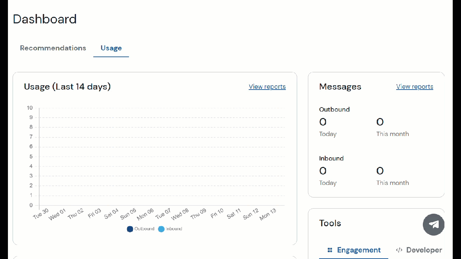This screenshot has width=461, height=259.
Task: Click the '10' value on chart y-axis
Action: tap(30, 108)
